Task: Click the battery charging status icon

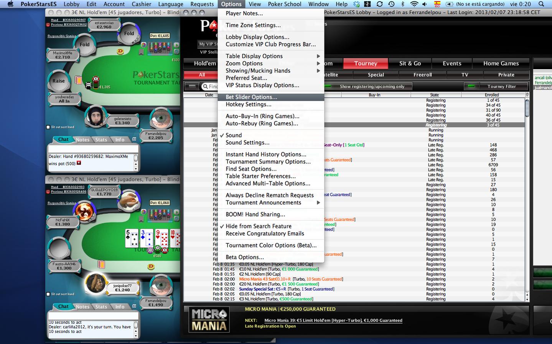Action: pyautogui.click(x=449, y=4)
